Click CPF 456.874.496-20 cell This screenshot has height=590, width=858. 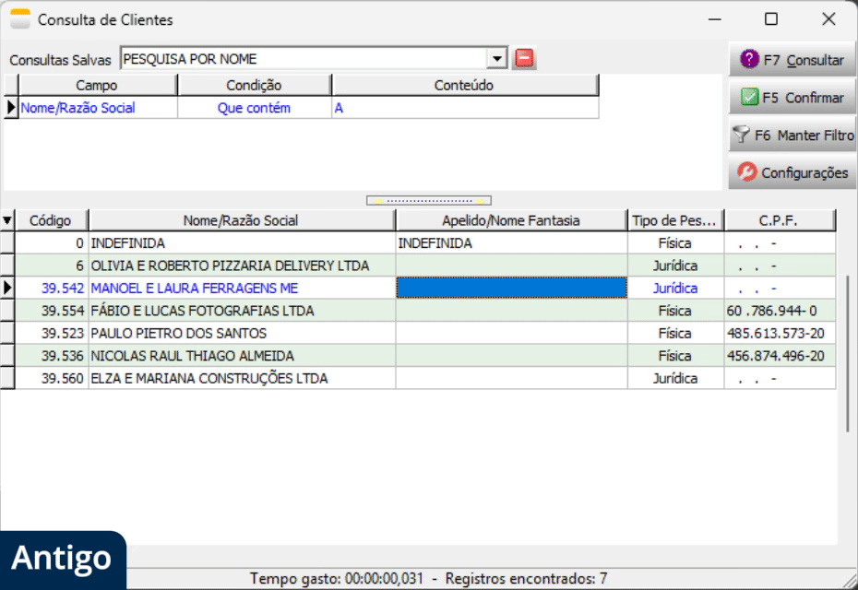(780, 356)
